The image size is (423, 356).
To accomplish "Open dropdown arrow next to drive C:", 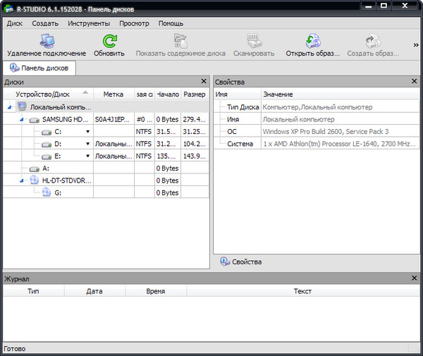I will point(87,132).
